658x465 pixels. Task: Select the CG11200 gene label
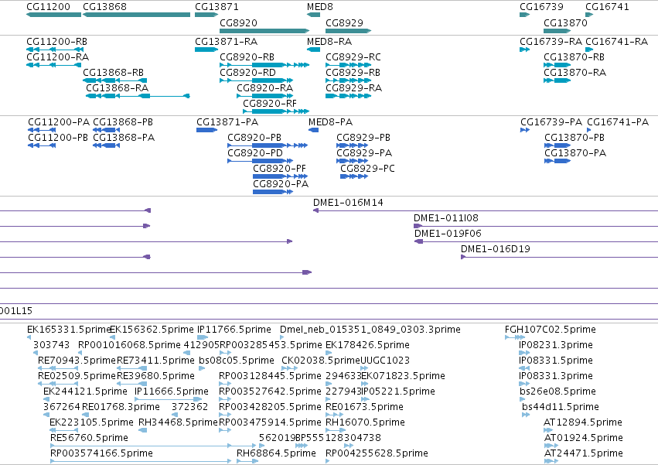[x=48, y=7]
